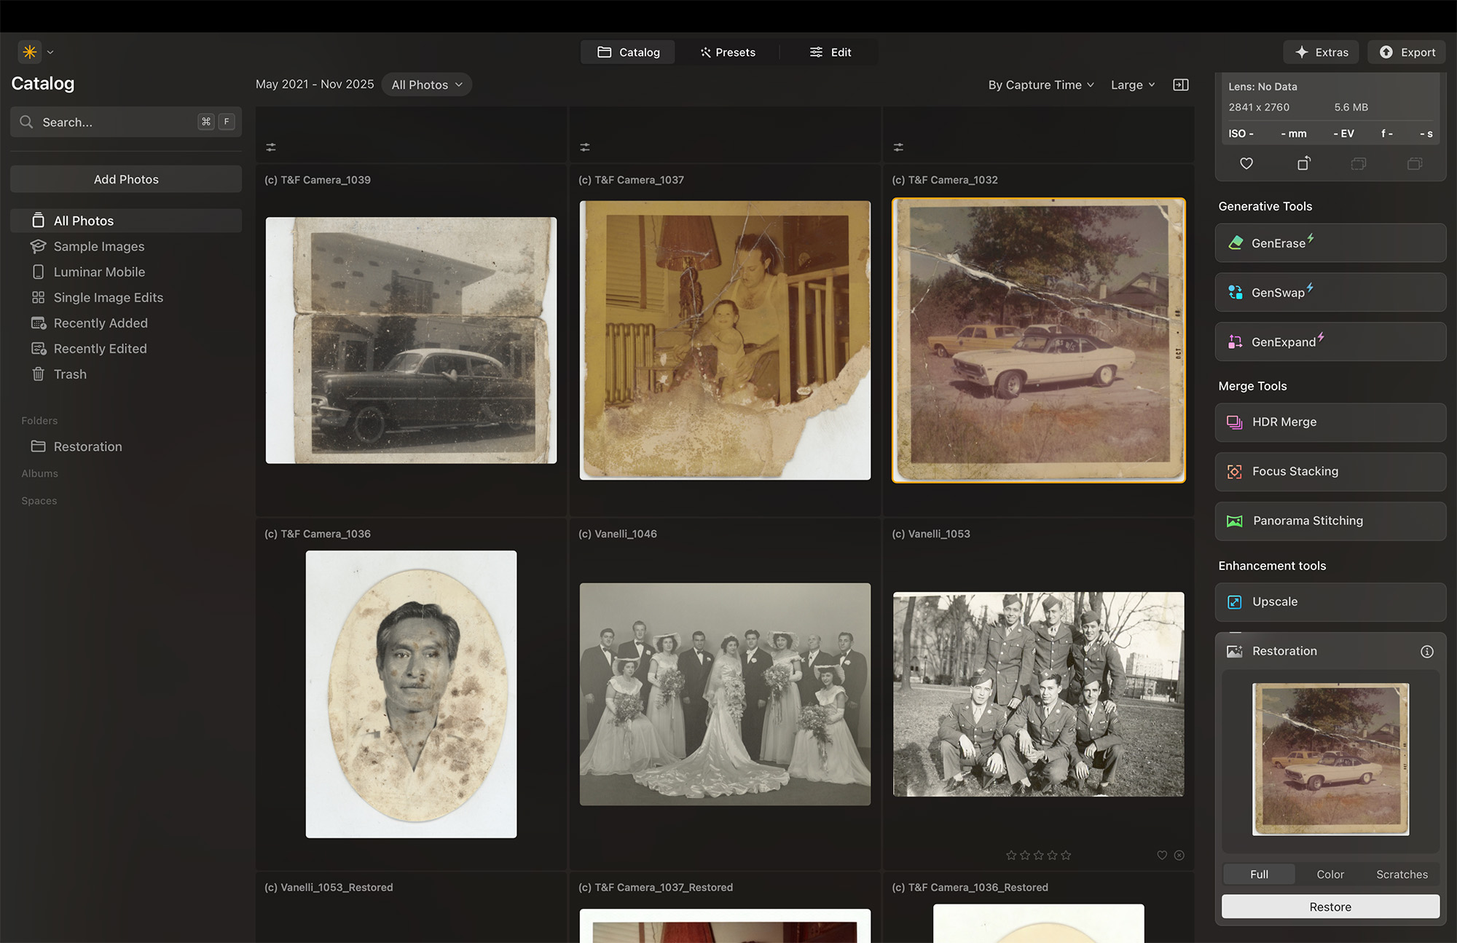
Task: Open Focus Stacking merge tool
Action: [x=1330, y=472]
